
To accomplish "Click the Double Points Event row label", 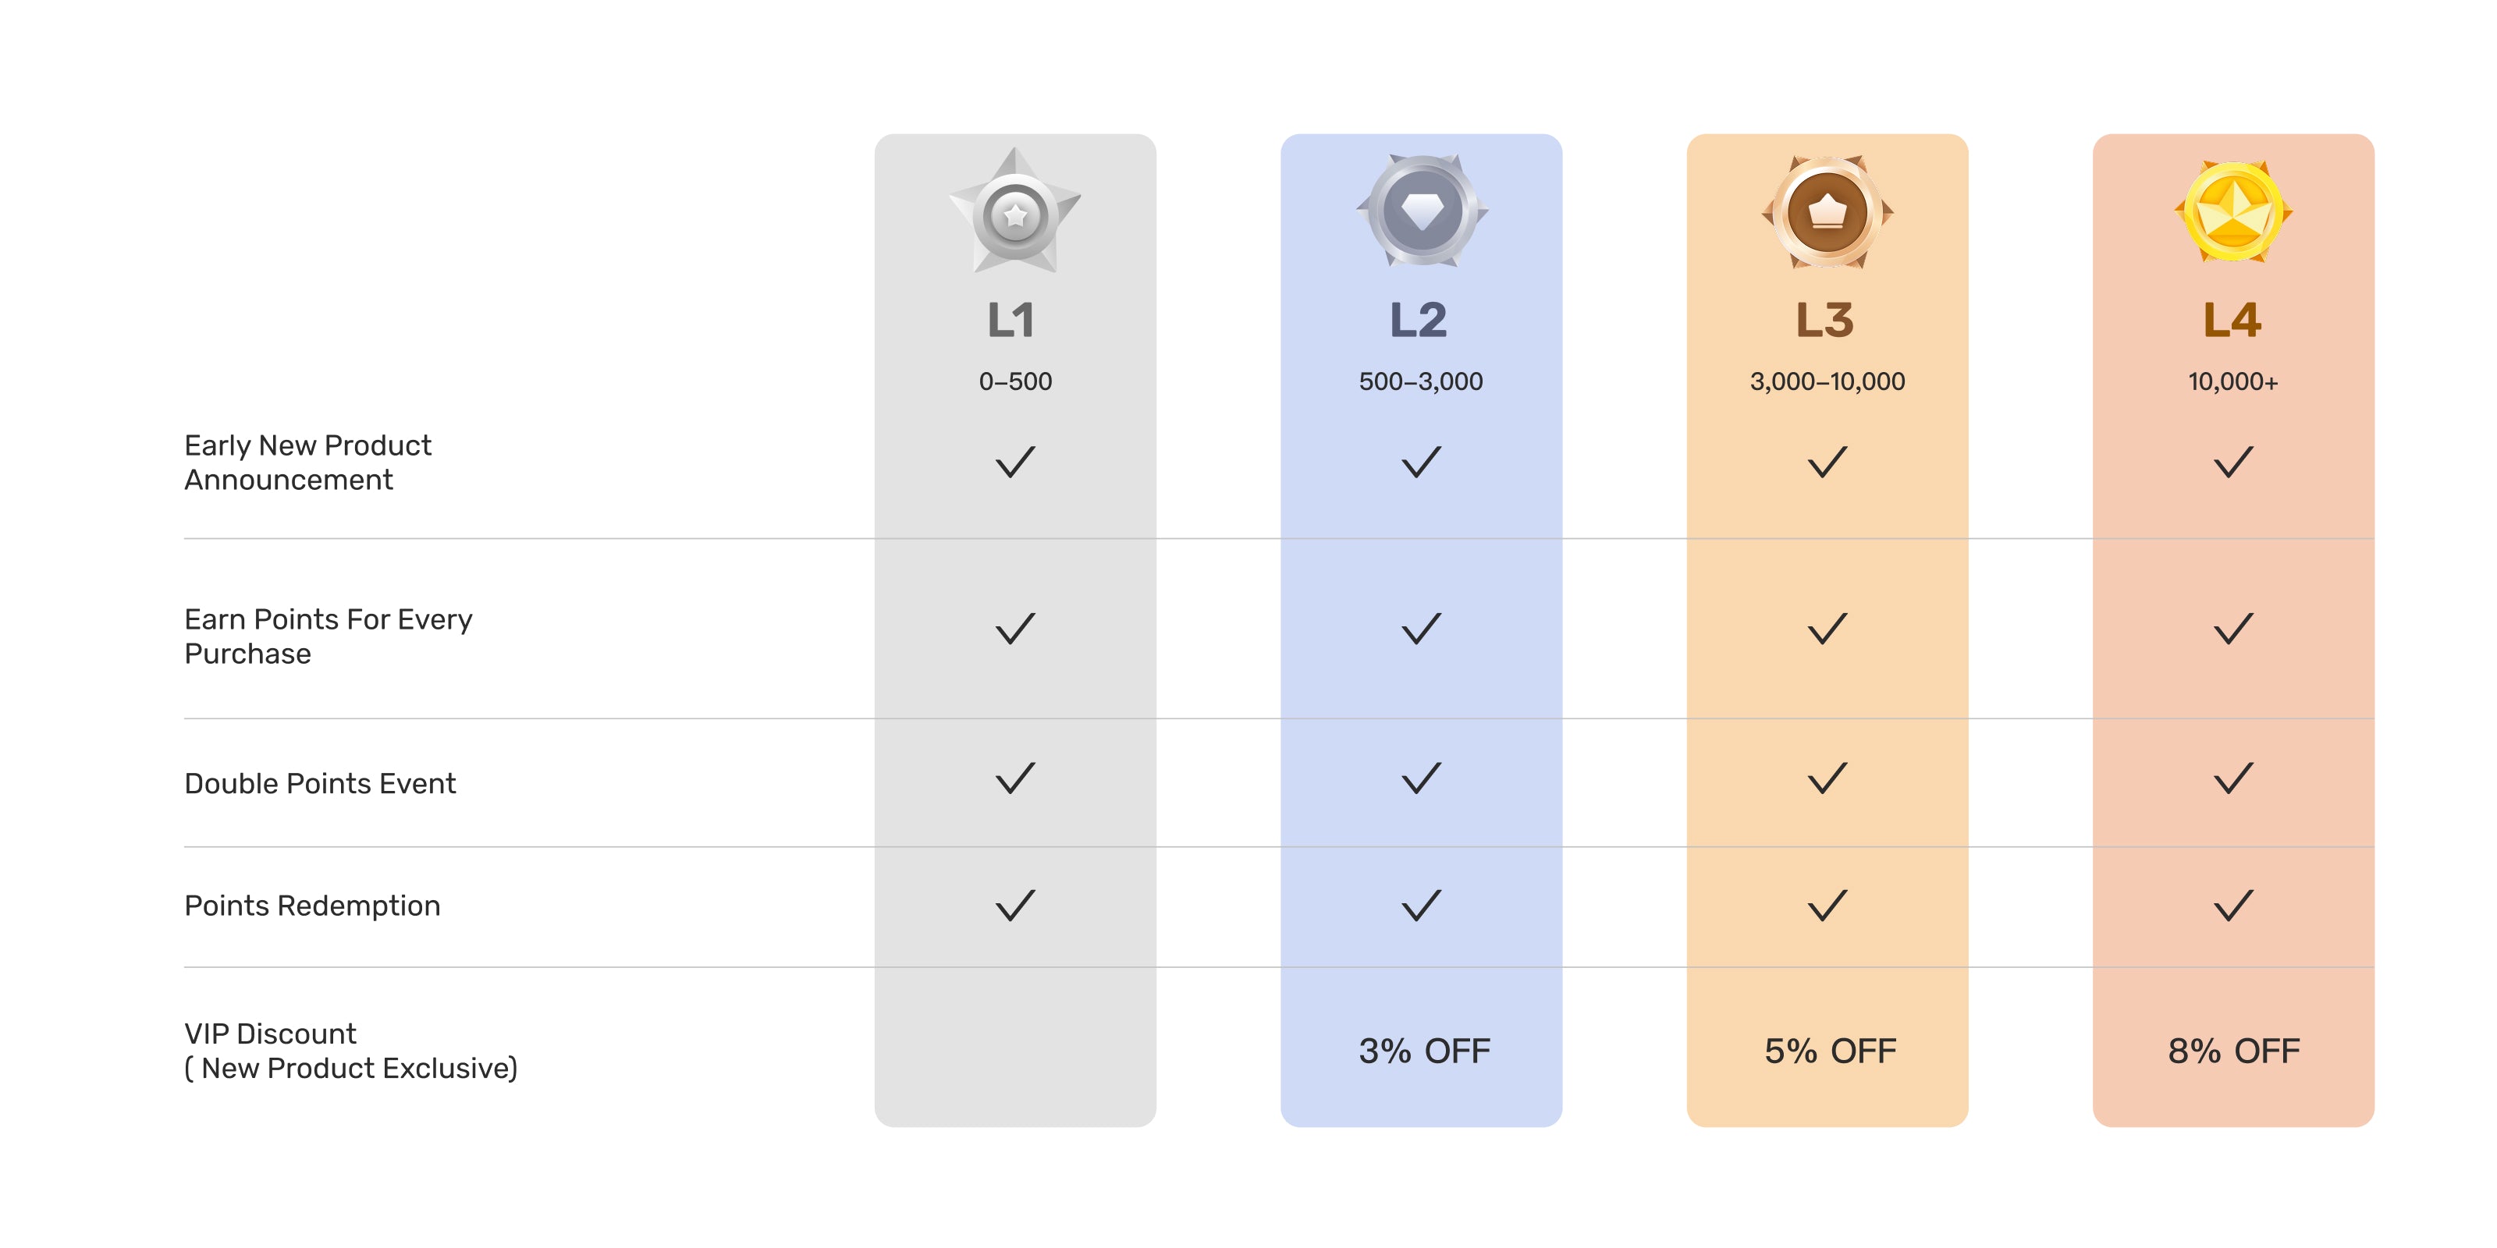I will click(320, 783).
